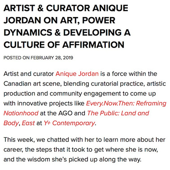Open the Every.Now.Then: Reframing link
The height and width of the screenshot is (170, 170).
click(126, 103)
